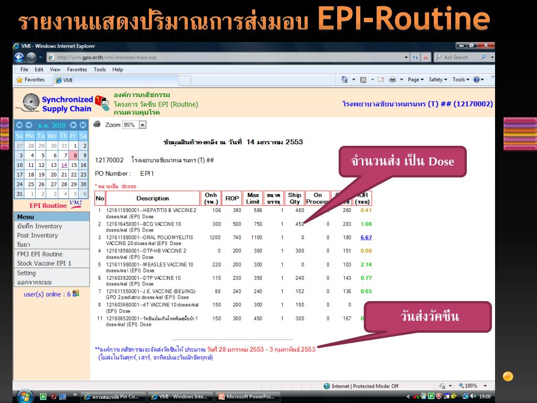
Task: Open the Setting menu item
Action: [x=26, y=273]
